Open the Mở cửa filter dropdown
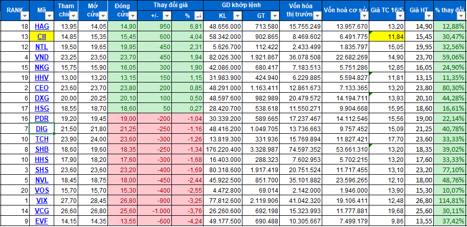 point(103,16)
